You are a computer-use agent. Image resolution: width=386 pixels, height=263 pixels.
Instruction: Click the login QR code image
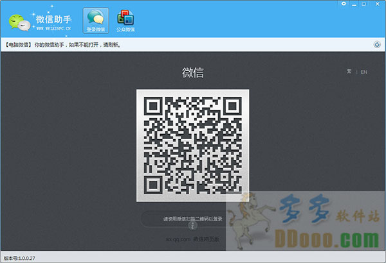(x=192, y=146)
